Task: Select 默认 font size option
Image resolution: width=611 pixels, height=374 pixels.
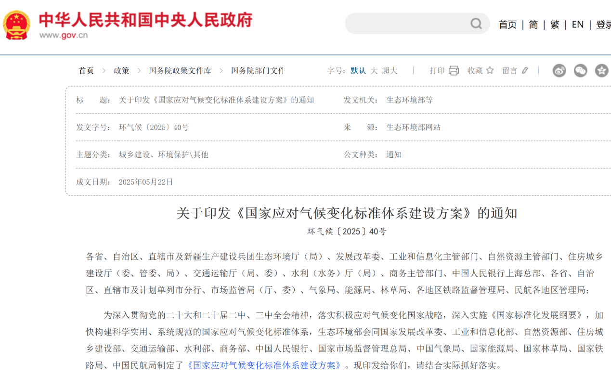Action: point(358,71)
